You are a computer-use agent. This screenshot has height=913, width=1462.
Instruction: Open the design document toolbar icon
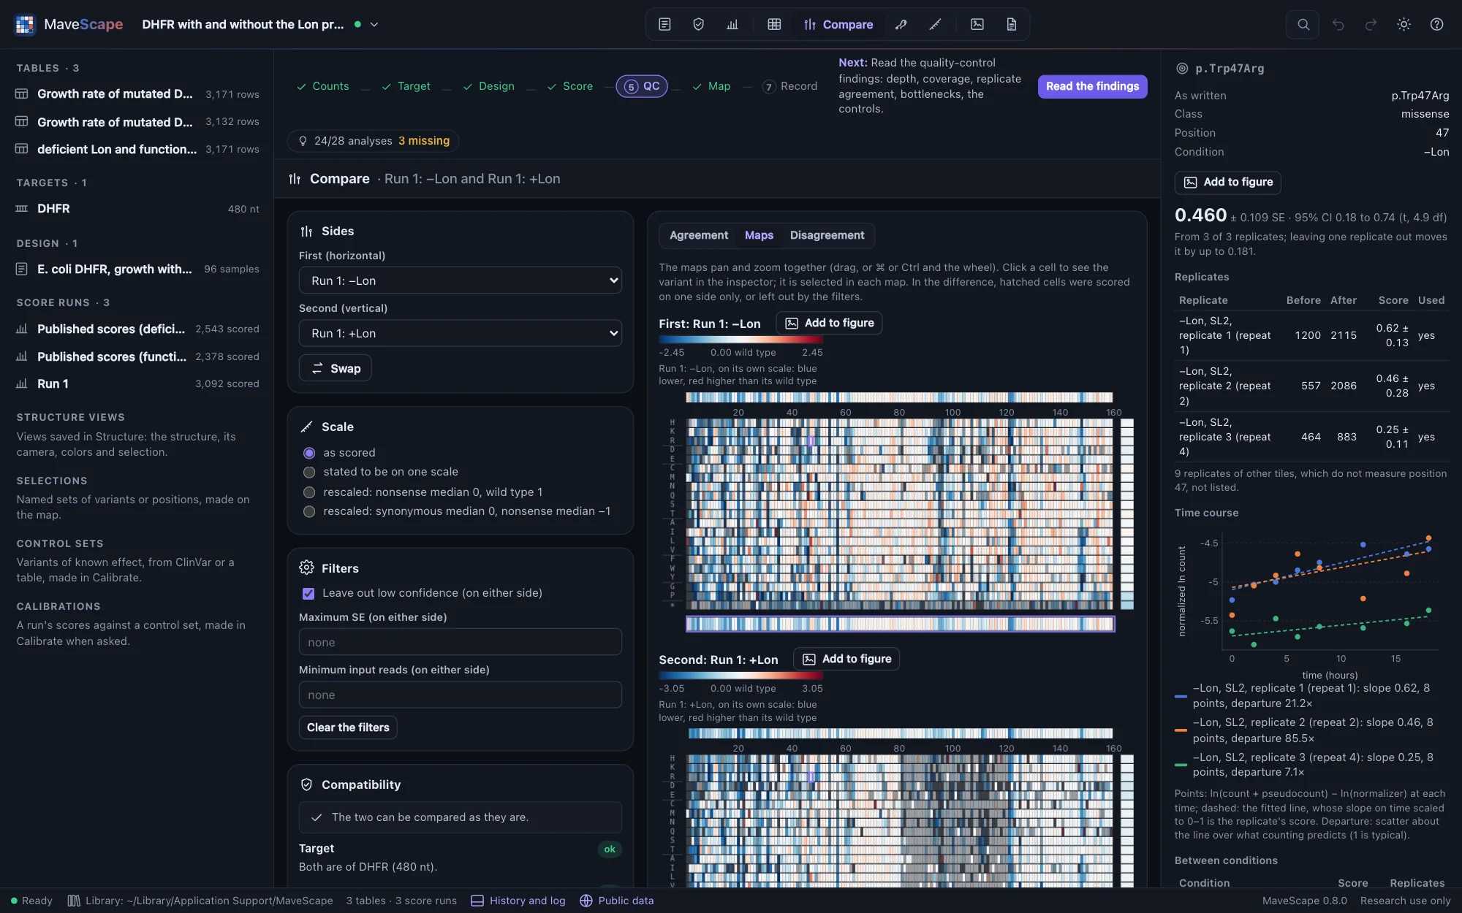tap(664, 24)
